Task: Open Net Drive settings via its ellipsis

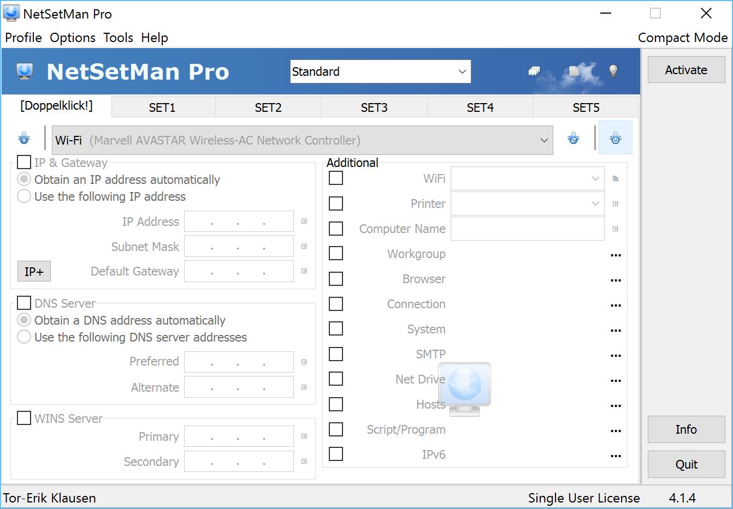Action: (616, 380)
